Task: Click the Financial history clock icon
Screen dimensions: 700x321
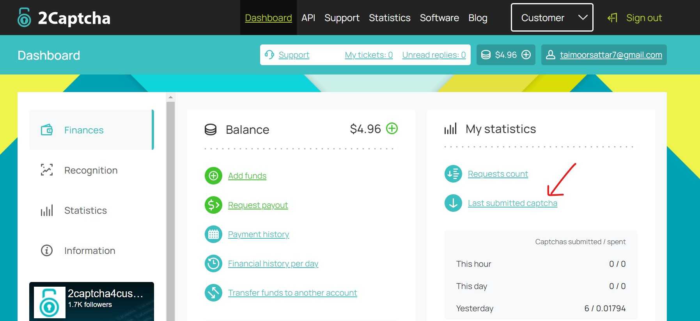Action: pyautogui.click(x=213, y=264)
